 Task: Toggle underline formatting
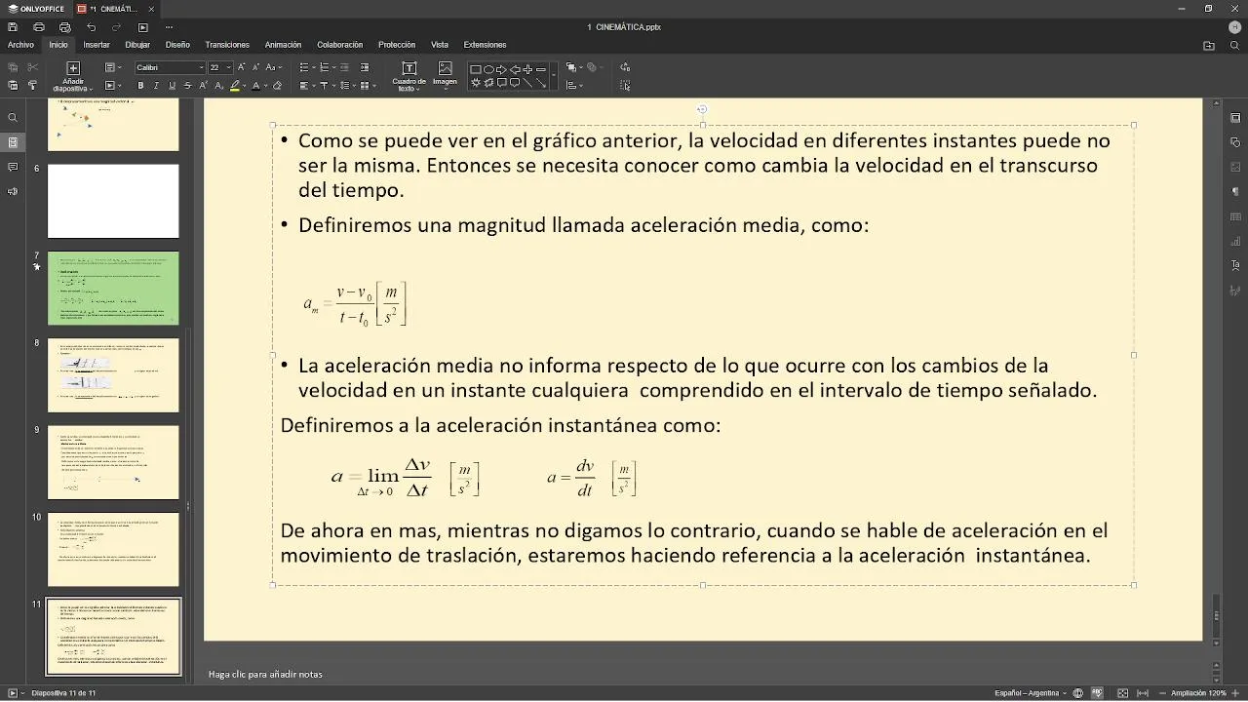pos(173,86)
